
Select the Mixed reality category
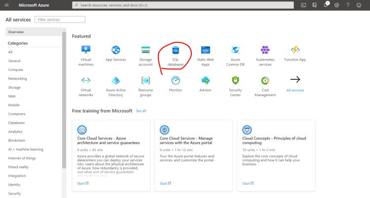click(18, 167)
